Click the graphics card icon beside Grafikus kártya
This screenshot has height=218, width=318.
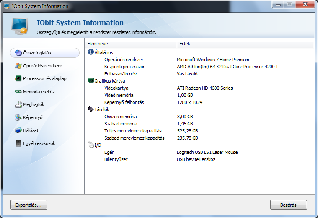click(90, 80)
